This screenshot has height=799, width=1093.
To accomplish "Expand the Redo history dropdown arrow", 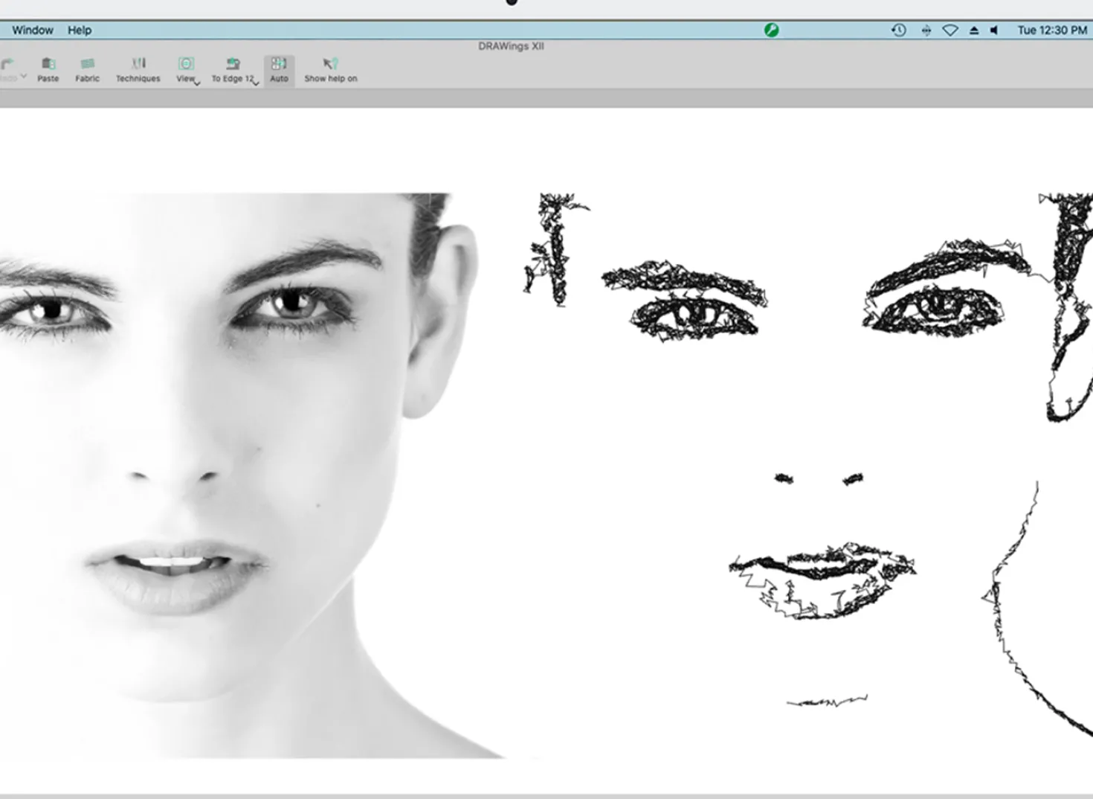I will pos(24,76).
